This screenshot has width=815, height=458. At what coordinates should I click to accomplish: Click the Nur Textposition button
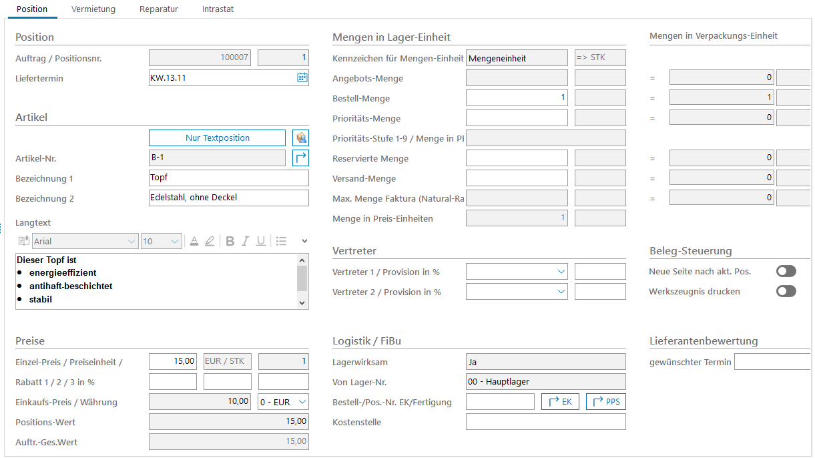click(217, 138)
